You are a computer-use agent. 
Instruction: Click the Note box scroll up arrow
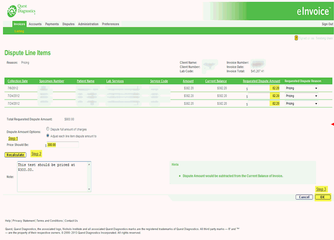pos(89,164)
